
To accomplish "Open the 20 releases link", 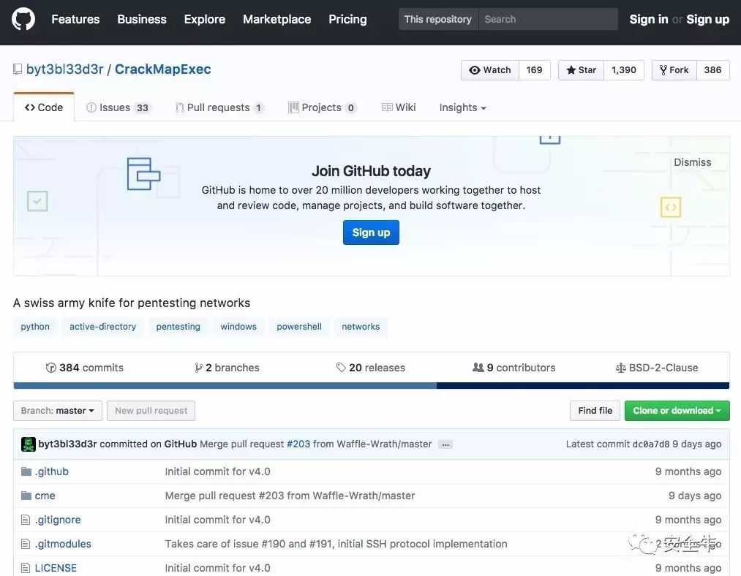I will (x=370, y=368).
